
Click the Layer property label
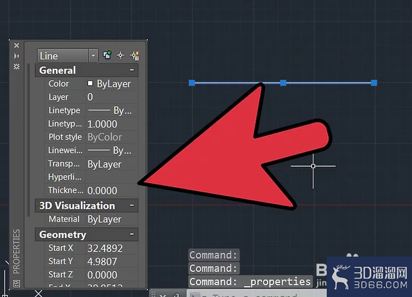(x=59, y=97)
